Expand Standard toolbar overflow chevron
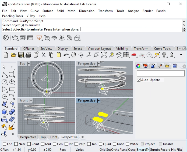Image resolution: width=187 pixels, height=152 pixels. pos(181,55)
